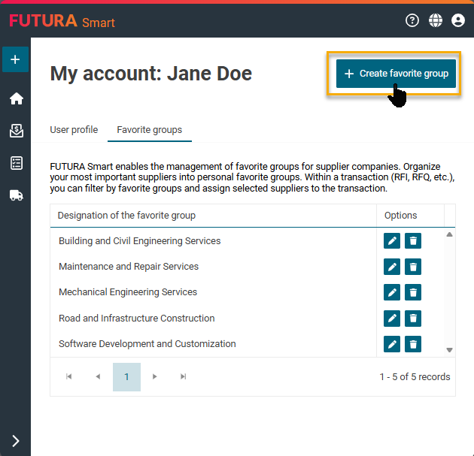Open the user account profile icon
The image size is (474, 456).
(458, 20)
